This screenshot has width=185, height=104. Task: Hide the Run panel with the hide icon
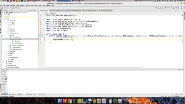[182, 69]
